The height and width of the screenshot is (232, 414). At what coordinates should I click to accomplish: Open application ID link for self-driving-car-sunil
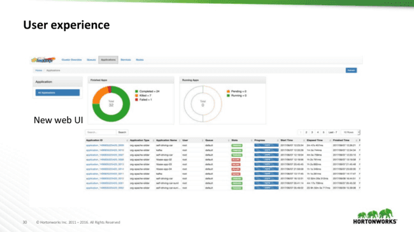[105, 183]
